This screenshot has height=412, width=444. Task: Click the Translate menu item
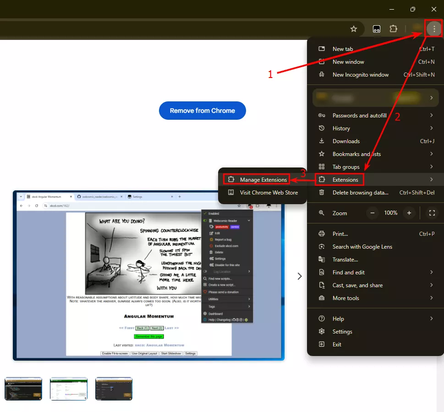[375, 259]
